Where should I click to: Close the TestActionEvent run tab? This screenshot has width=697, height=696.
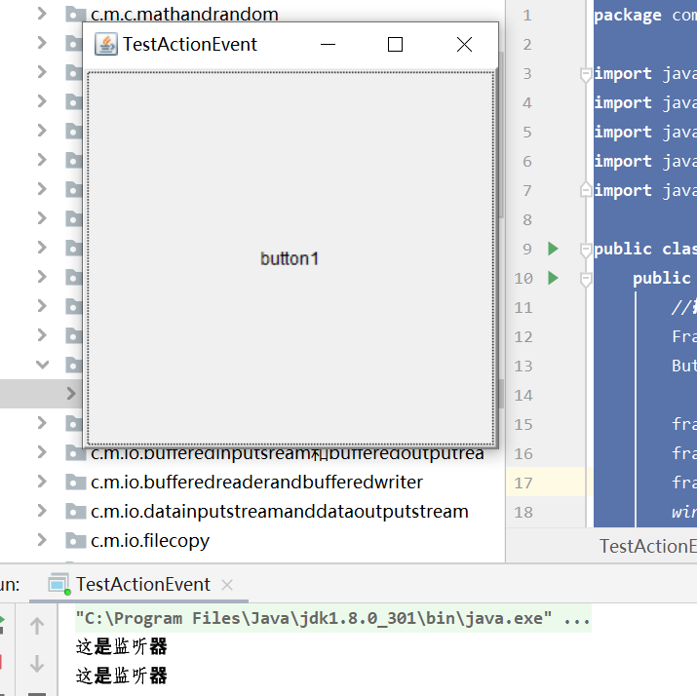click(227, 585)
